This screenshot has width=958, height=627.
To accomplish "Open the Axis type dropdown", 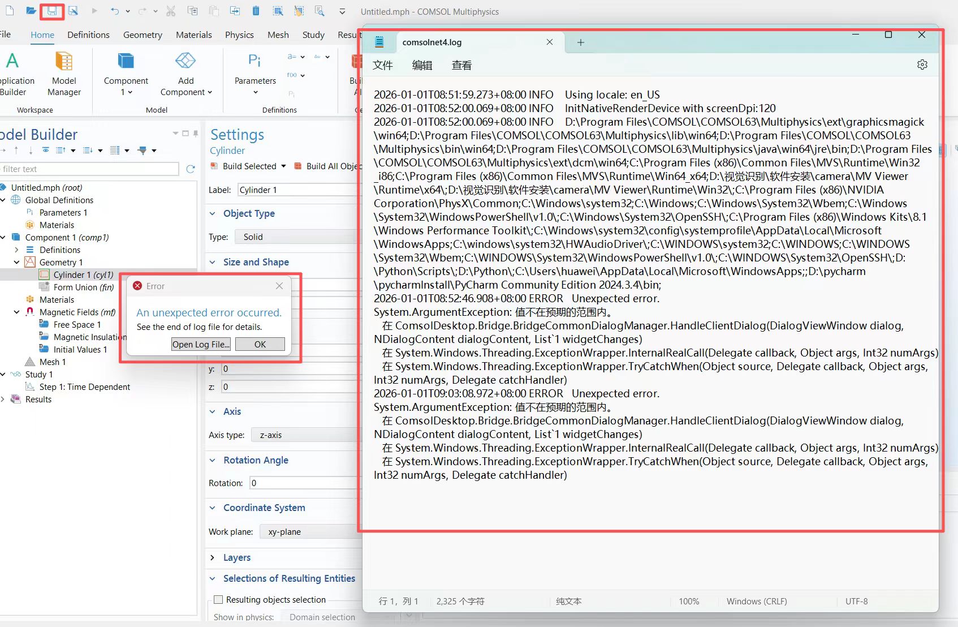I will [x=305, y=435].
